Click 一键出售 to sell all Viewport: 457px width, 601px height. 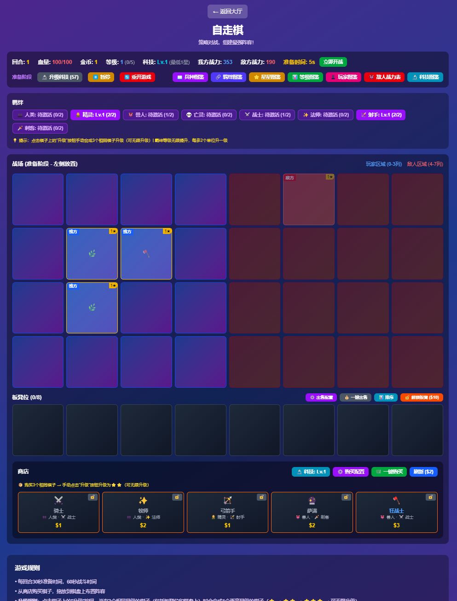point(355,397)
